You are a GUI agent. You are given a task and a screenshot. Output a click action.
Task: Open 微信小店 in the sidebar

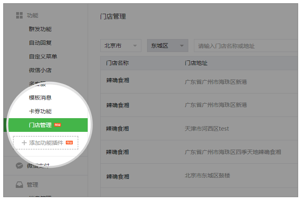tap(40, 70)
